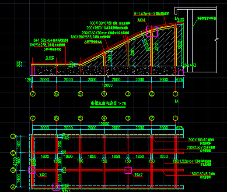Click grid bubble D in plan view
227x192 pixels.
[x=13, y=136]
